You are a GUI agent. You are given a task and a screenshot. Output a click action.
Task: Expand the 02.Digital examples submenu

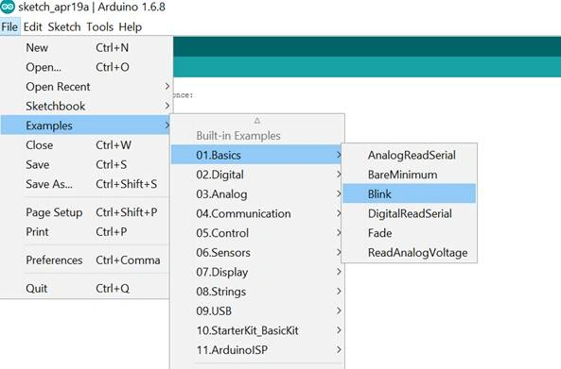point(256,175)
